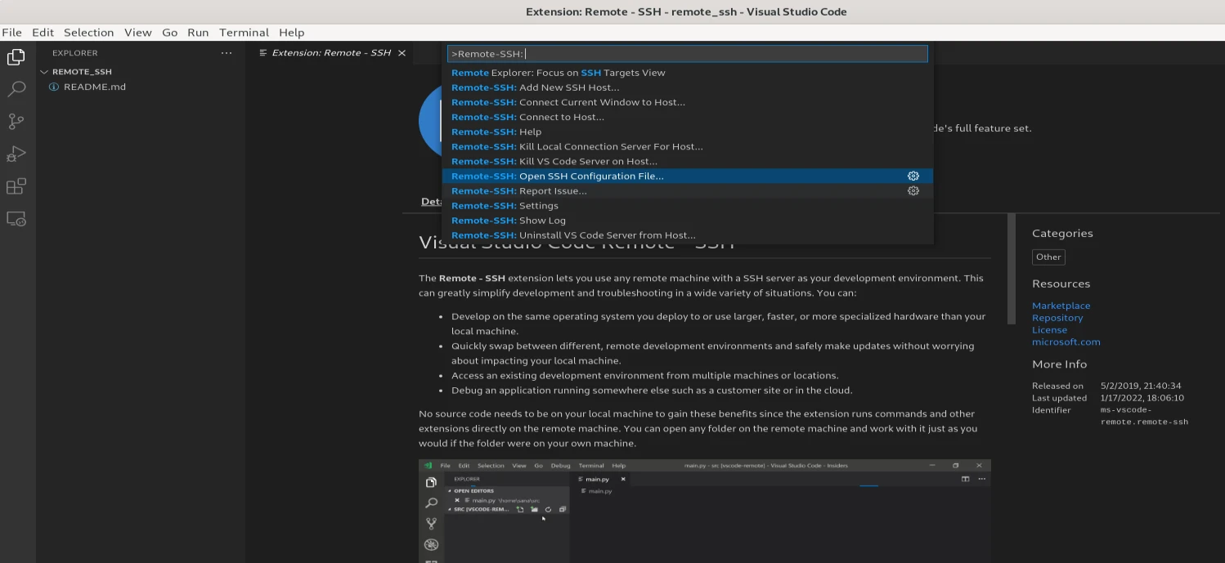Click the gear beside Open SSH Configuration File
The width and height of the screenshot is (1225, 563).
tap(913, 176)
